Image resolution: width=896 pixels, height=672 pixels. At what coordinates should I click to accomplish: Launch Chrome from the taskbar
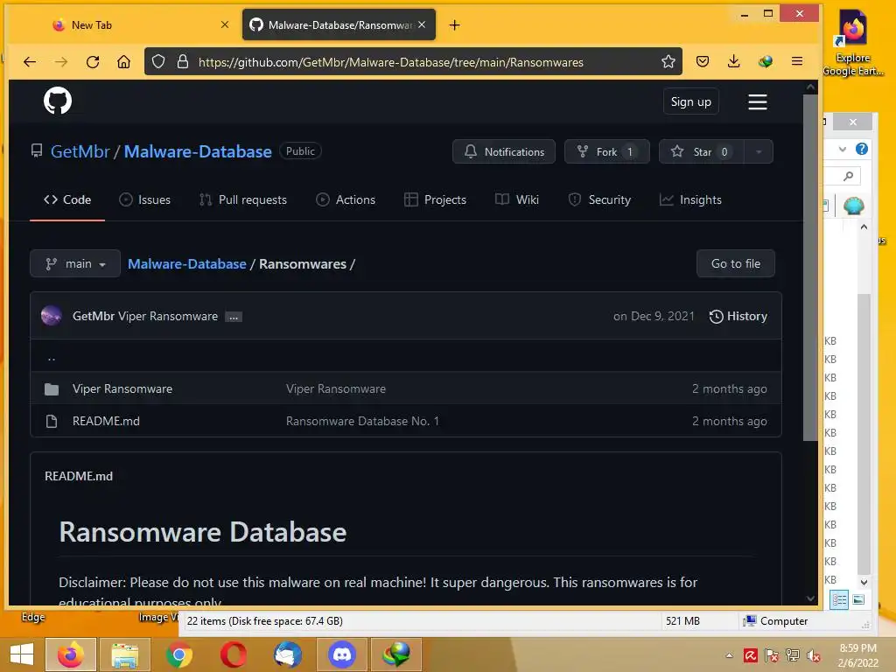pyautogui.click(x=178, y=654)
